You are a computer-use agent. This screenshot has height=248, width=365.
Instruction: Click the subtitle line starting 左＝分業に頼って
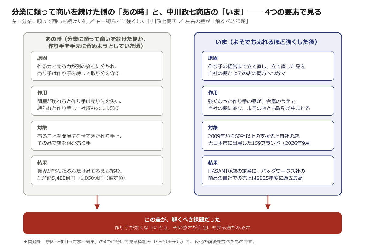coord(130,22)
